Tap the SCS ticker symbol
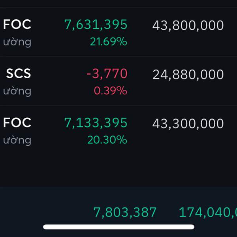Viewport: 237px width, 237px height. tap(19, 73)
